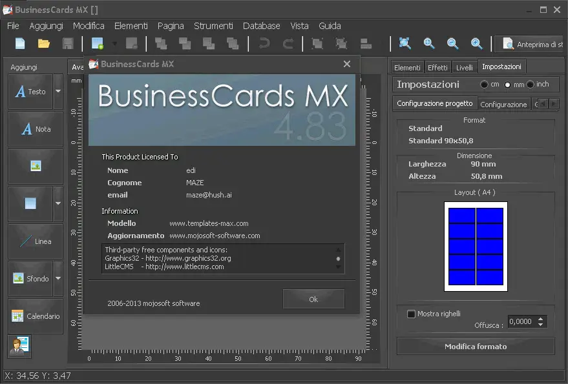
Task: Expand the Testo dropdown arrow
Action: pos(58,92)
